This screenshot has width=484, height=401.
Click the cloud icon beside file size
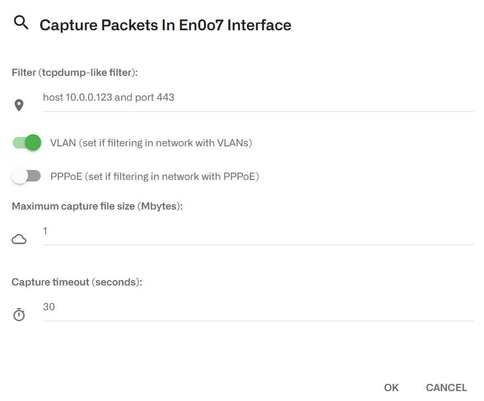[x=19, y=239]
